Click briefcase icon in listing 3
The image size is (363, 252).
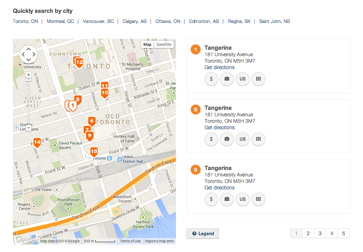[x=227, y=199]
